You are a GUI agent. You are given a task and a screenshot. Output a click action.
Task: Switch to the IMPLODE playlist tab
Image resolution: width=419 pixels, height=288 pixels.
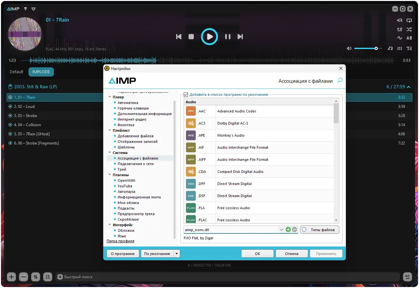pyautogui.click(x=41, y=72)
